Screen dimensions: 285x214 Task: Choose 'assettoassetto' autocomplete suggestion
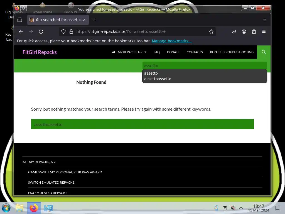[205, 79]
